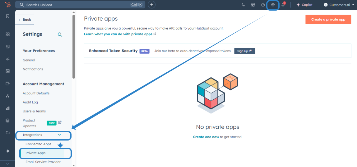Open the Notifications bell icon
Screen dimensions: 357x167
click(283, 5)
